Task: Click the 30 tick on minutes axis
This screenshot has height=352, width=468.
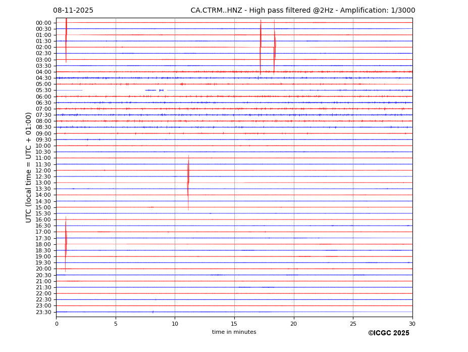Action: (x=412, y=324)
